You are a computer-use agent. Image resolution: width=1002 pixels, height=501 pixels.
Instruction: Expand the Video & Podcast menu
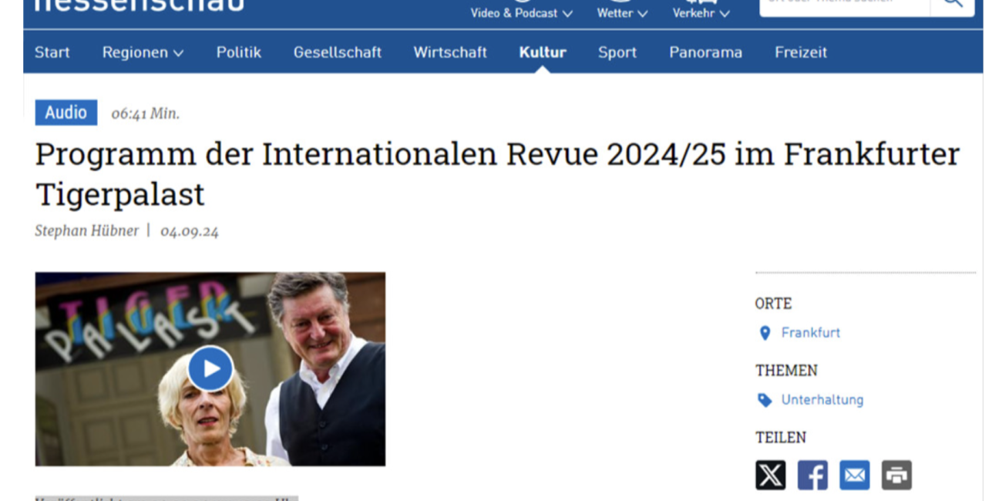pos(522,13)
